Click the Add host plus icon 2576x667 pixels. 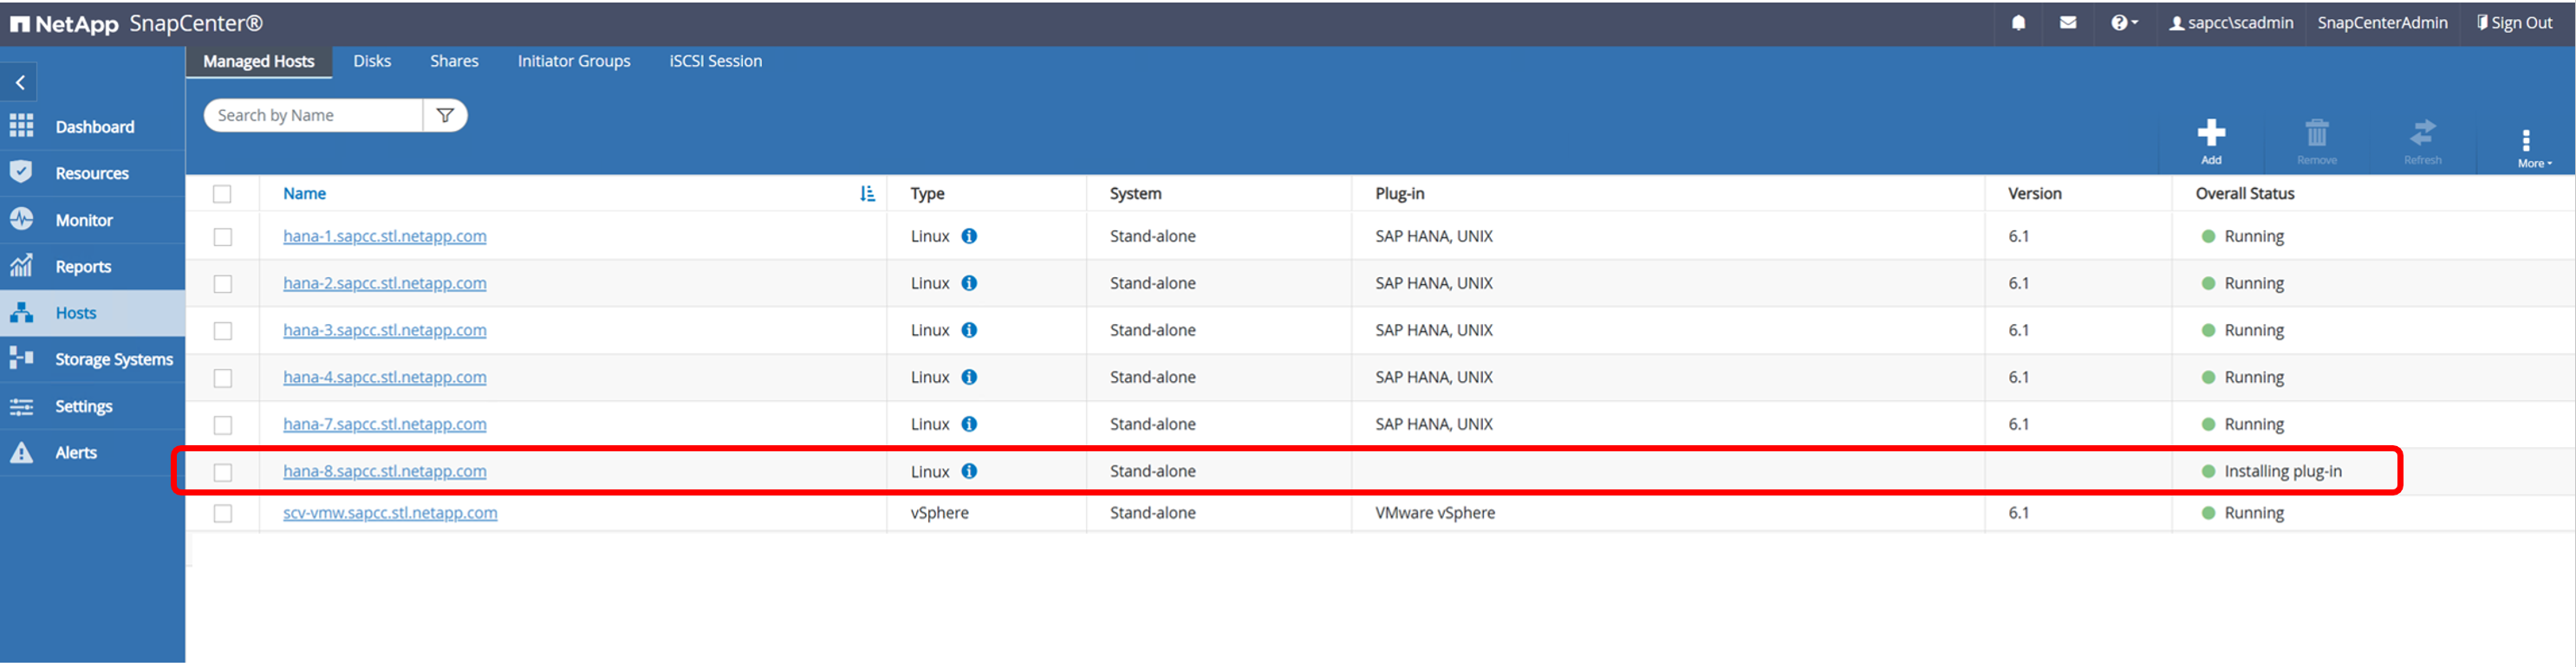point(2210,134)
